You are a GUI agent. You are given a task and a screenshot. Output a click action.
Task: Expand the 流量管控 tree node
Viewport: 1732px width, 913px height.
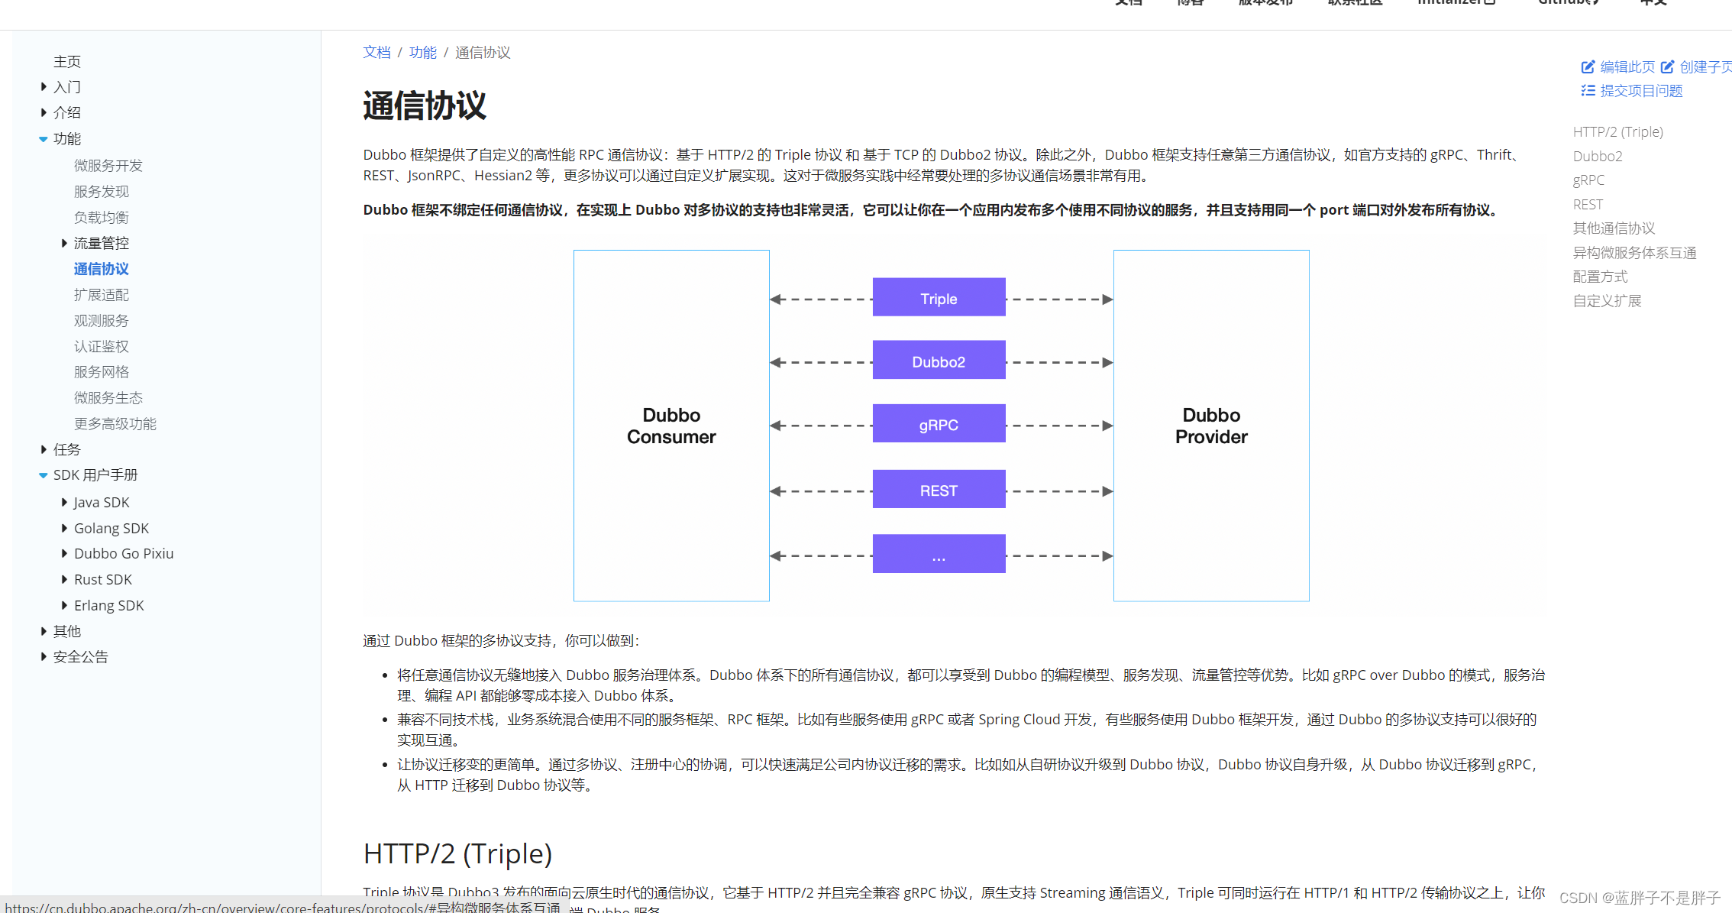[x=64, y=243]
